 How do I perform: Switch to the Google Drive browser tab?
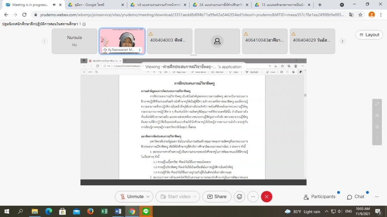[x=95, y=5]
